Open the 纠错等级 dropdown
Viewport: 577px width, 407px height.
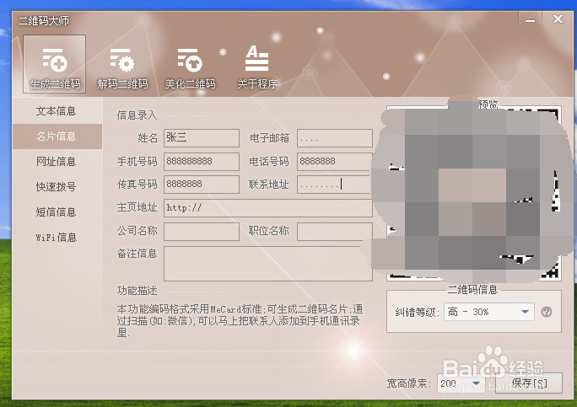pos(488,312)
